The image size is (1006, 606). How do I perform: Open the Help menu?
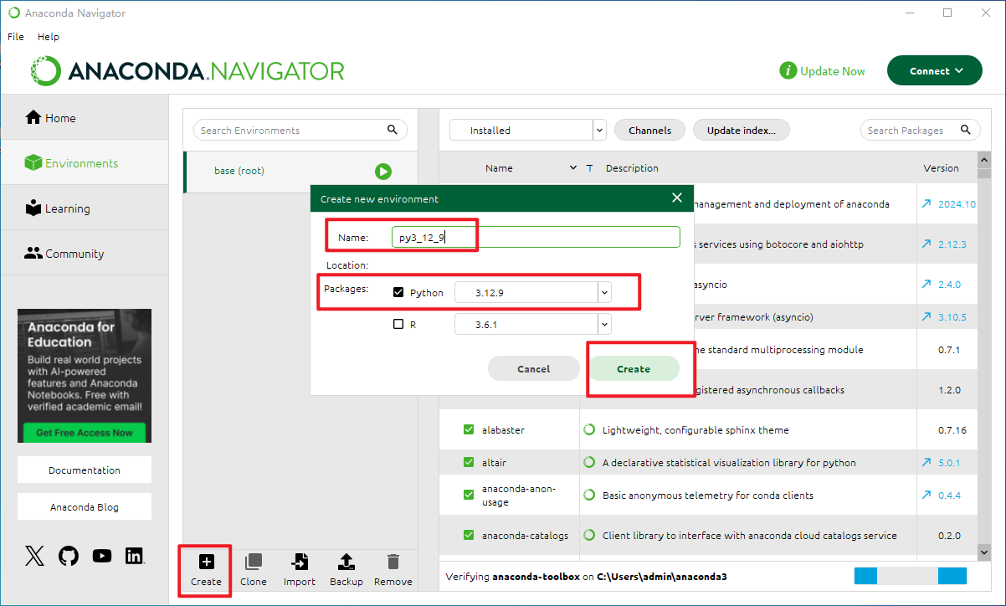(x=49, y=37)
